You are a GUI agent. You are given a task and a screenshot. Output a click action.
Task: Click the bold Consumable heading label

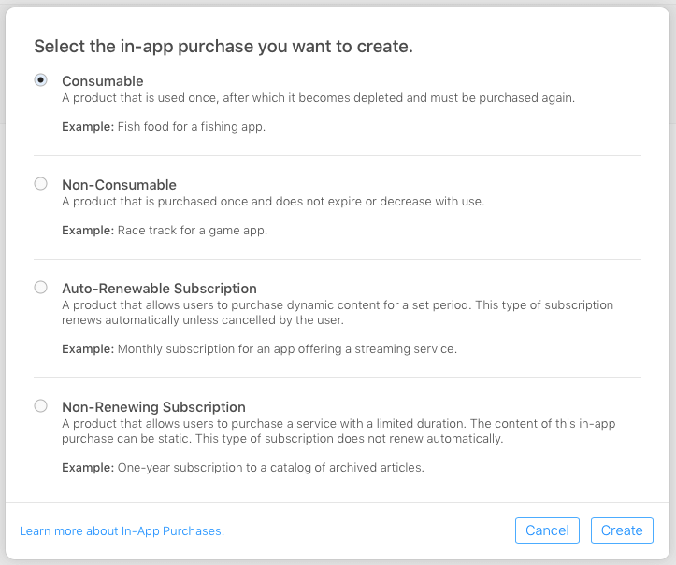[102, 81]
